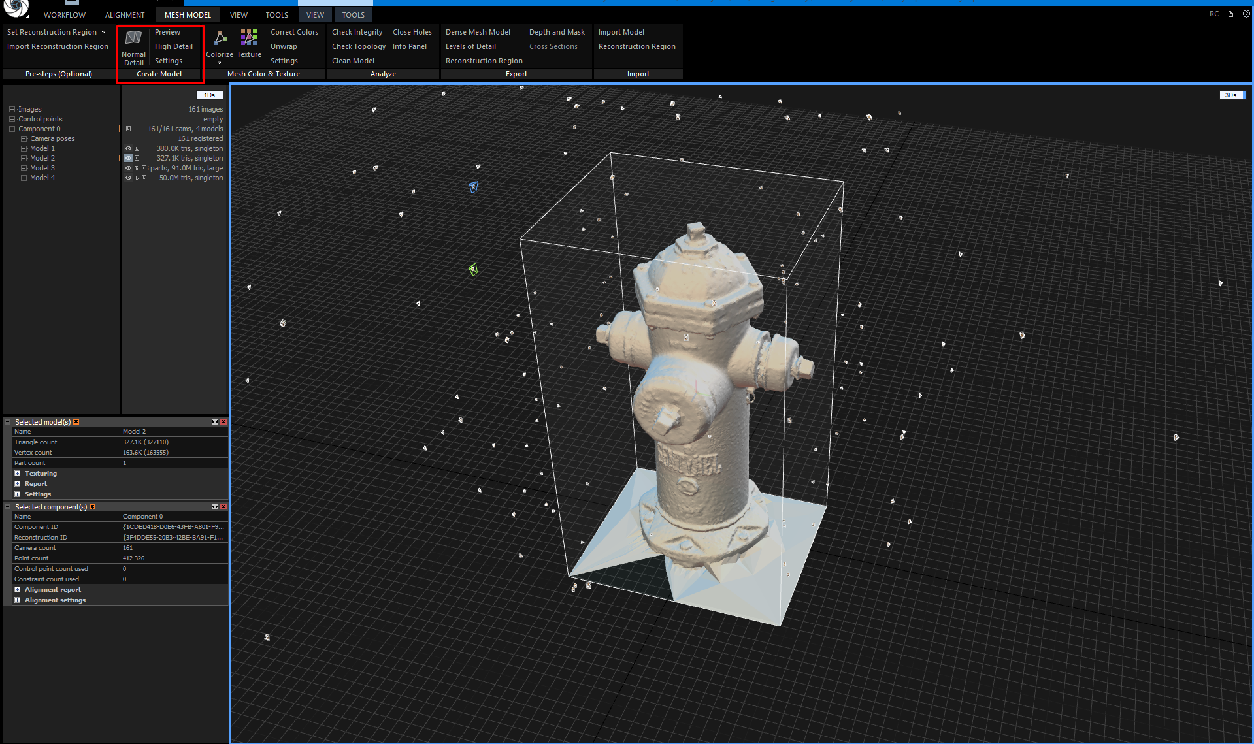1254x744 pixels.
Task: Open the WORKFLOW ribbon tab
Action: coord(65,15)
